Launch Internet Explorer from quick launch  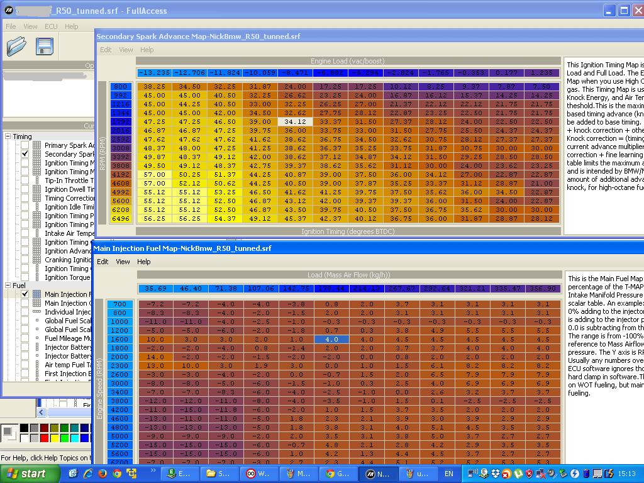pos(88,474)
